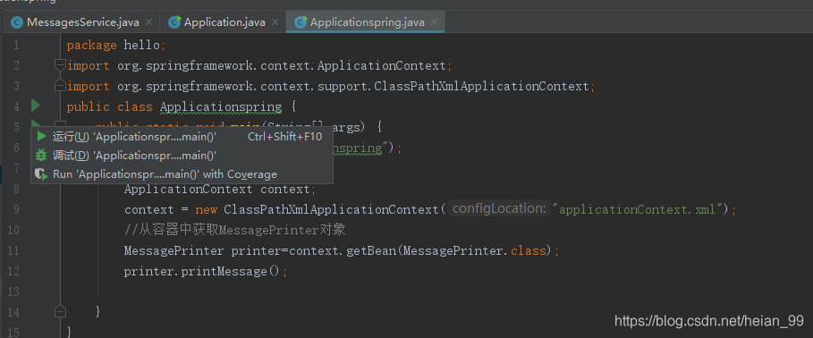
Task: Choose 调试(D) 'Applicationspr....main()' from popup
Action: [x=182, y=156]
